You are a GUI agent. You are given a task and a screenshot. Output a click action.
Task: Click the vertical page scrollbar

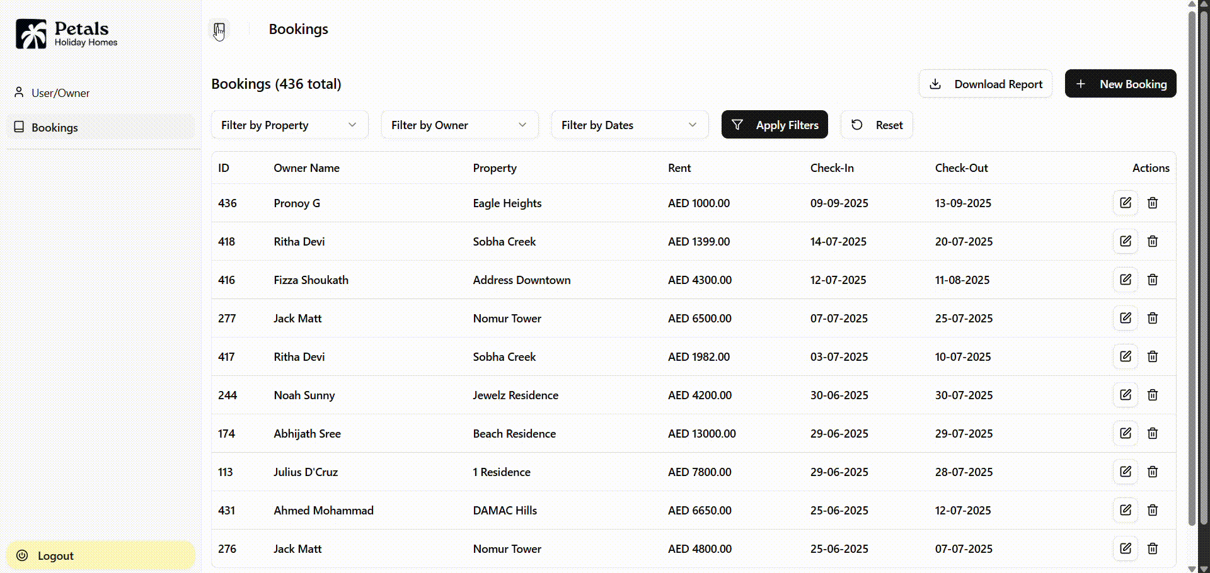click(x=1191, y=264)
